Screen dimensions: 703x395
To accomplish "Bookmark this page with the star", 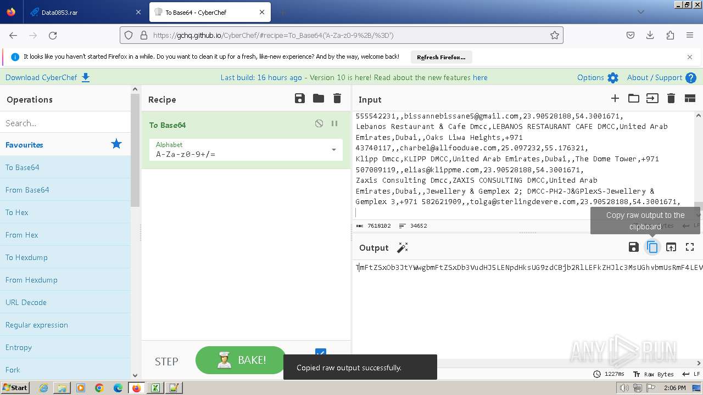I will click(555, 35).
